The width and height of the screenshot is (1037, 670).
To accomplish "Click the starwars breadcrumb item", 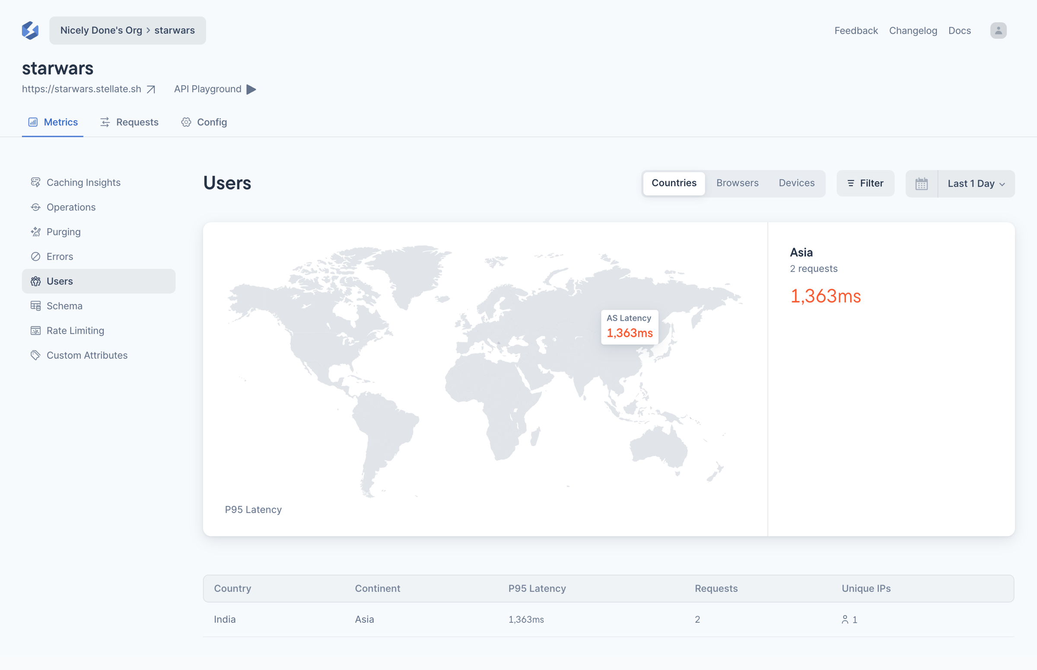I will tap(175, 30).
